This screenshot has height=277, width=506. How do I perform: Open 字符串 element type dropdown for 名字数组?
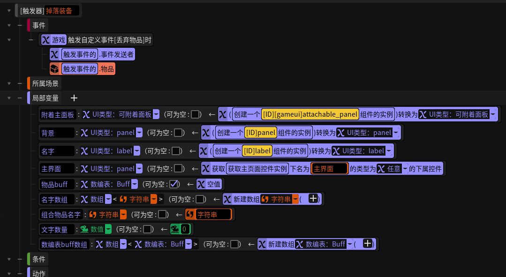click(x=154, y=199)
